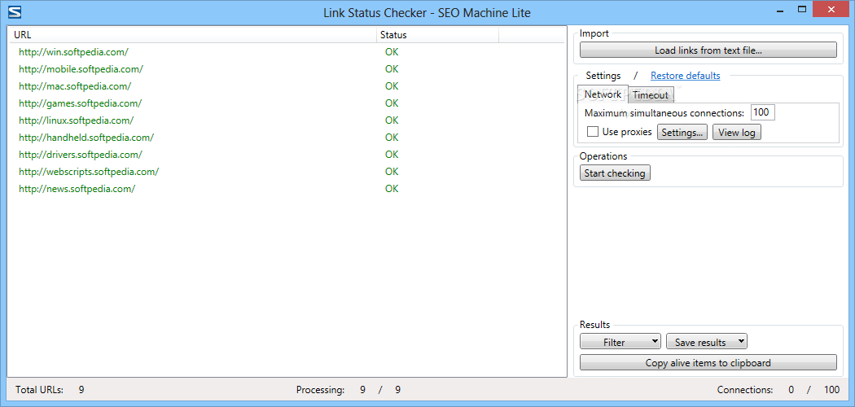
Task: Select the http://webscripts.softpedia.com/ row
Action: (287, 171)
